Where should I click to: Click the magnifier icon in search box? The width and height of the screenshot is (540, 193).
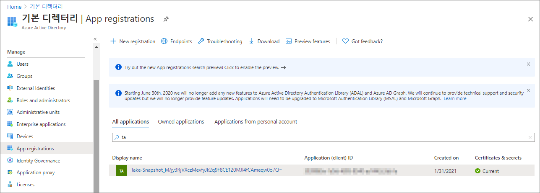pos(116,137)
